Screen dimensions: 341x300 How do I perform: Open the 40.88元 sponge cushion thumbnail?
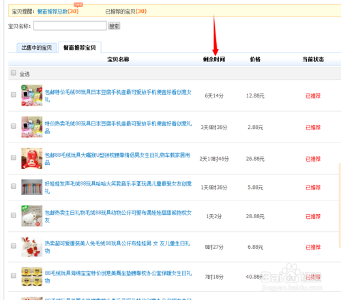click(x=32, y=277)
